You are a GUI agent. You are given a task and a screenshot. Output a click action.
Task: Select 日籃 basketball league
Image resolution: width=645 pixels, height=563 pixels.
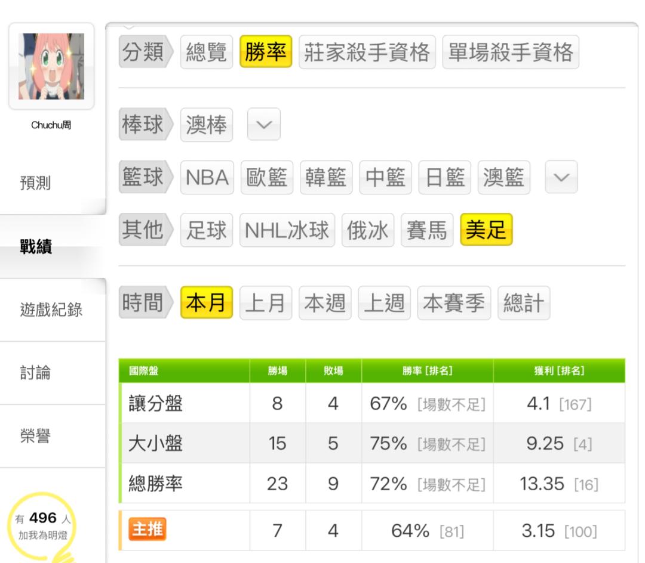click(x=445, y=177)
